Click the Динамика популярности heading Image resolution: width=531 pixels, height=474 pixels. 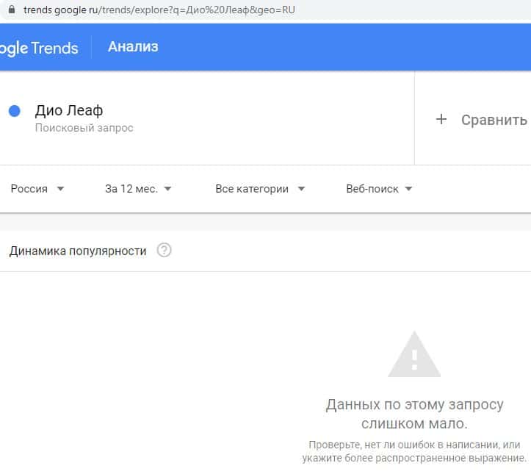point(78,251)
